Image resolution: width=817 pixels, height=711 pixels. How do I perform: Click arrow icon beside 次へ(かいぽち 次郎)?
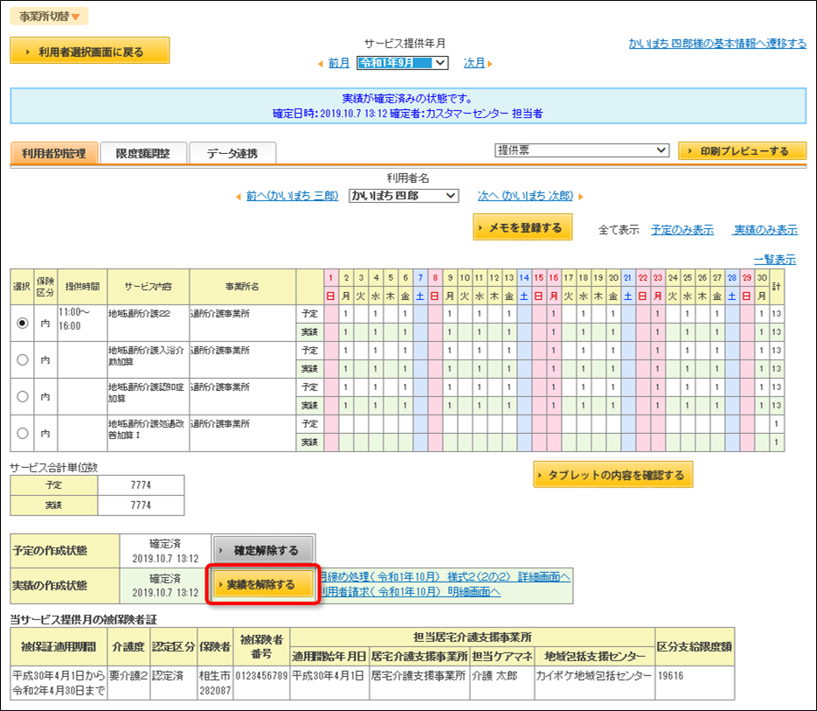pos(580,197)
